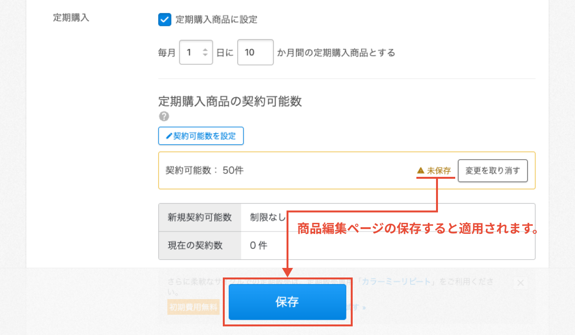Open the help tooltip via the question mark icon

pos(164,116)
